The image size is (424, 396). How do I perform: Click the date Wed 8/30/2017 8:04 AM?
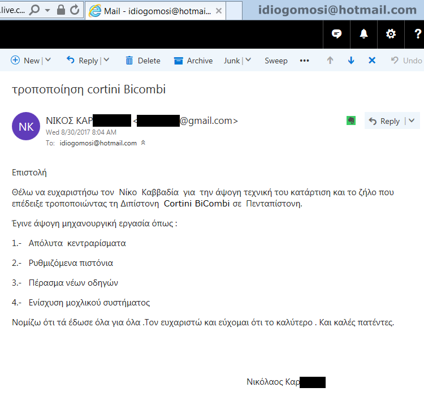[81, 132]
